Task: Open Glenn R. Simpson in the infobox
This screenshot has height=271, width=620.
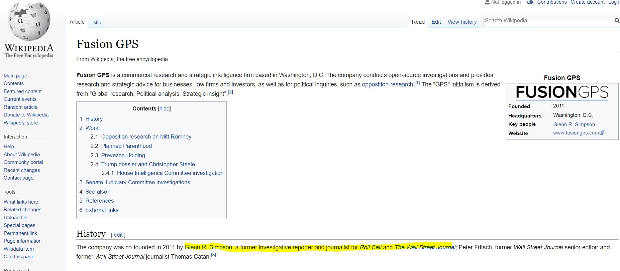Action: 574,124
